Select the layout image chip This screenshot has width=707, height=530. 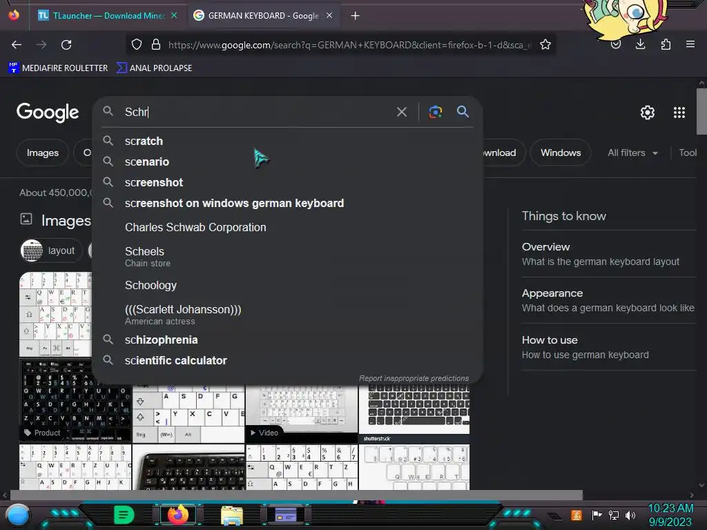tap(51, 251)
